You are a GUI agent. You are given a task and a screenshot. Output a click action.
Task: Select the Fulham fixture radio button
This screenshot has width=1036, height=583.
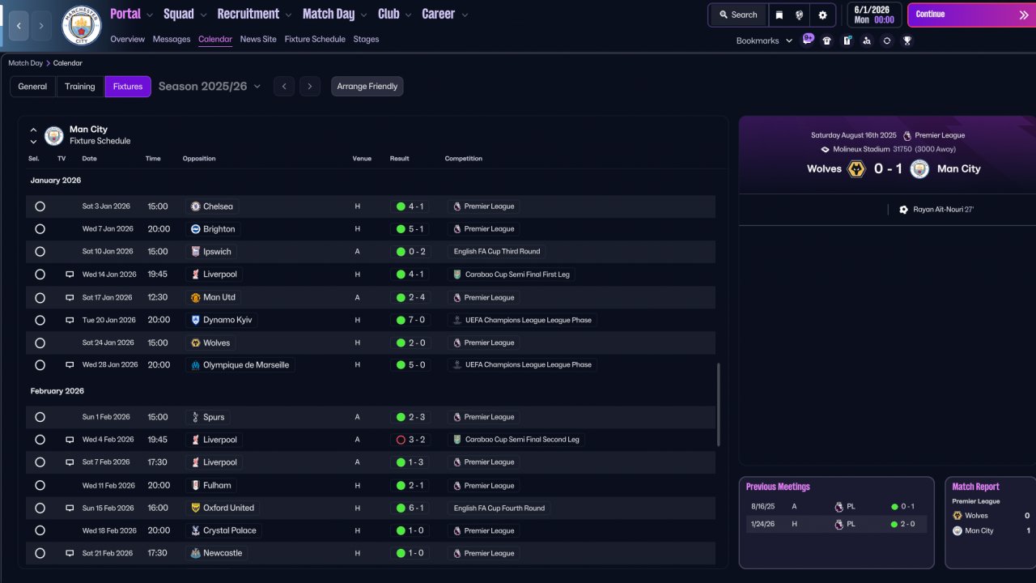point(40,485)
